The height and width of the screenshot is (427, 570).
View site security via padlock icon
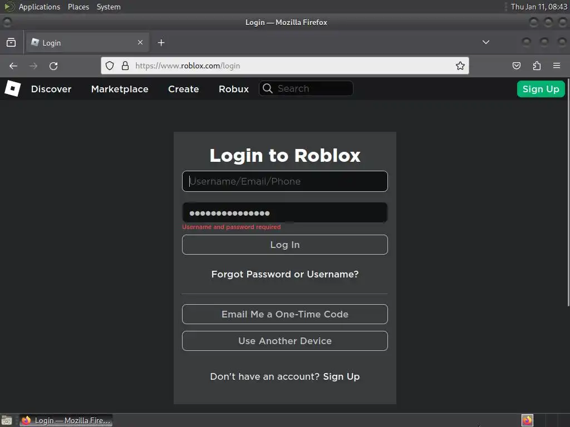coord(125,66)
